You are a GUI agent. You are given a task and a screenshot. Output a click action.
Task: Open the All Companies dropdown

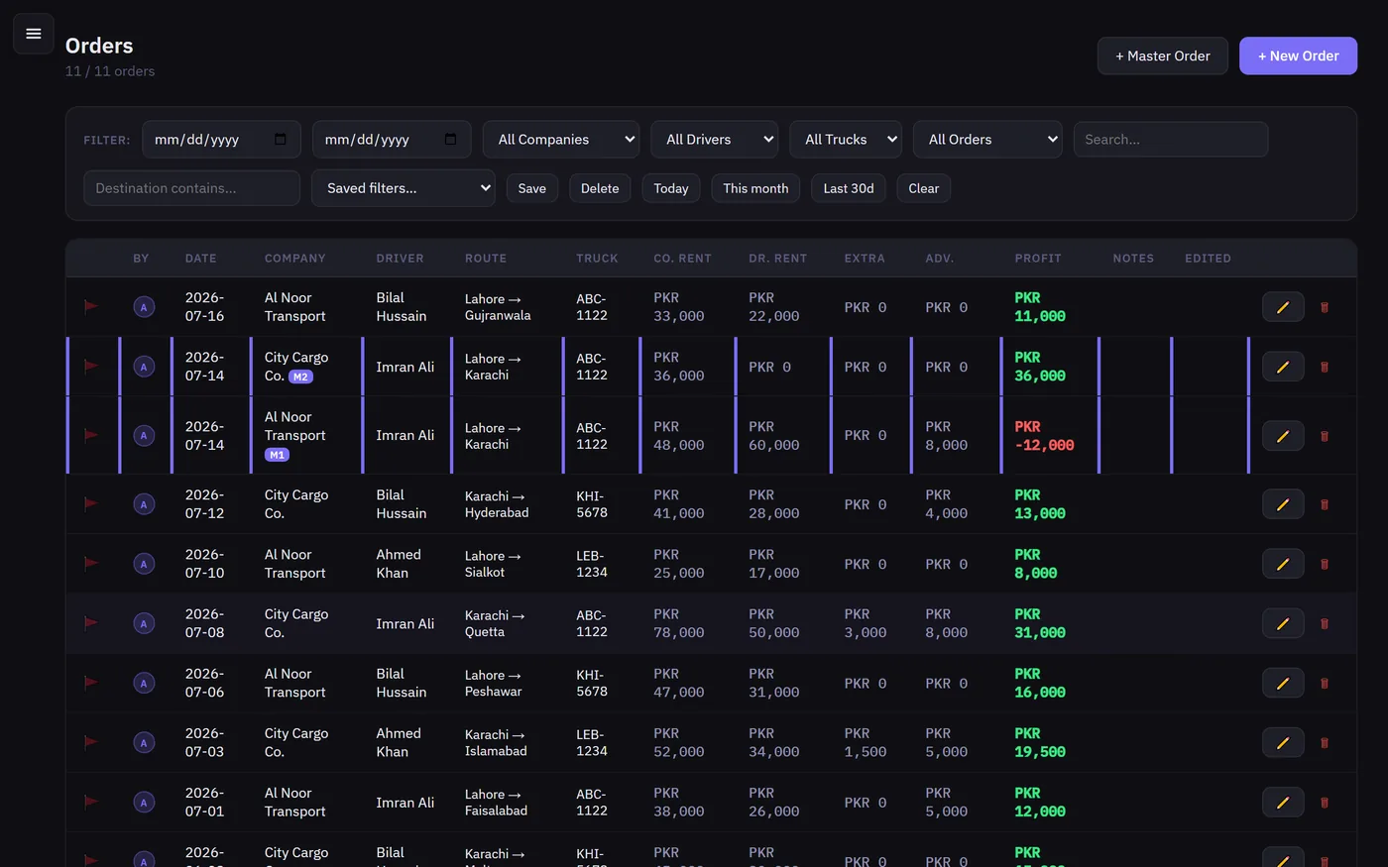click(x=561, y=140)
